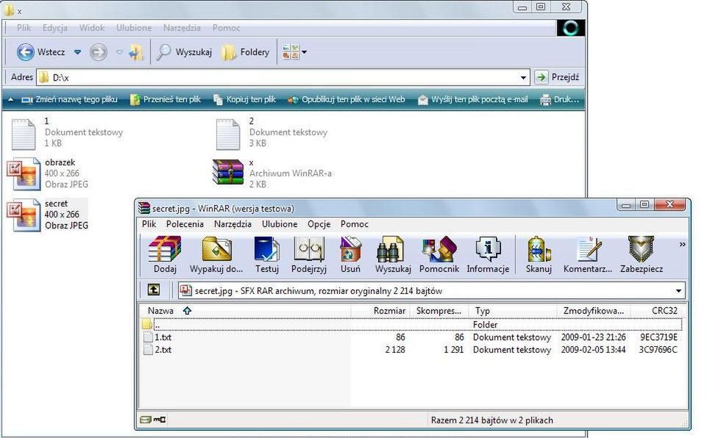Open the Opcje menu in WinRAR
The width and height of the screenshot is (710, 438).
319,224
